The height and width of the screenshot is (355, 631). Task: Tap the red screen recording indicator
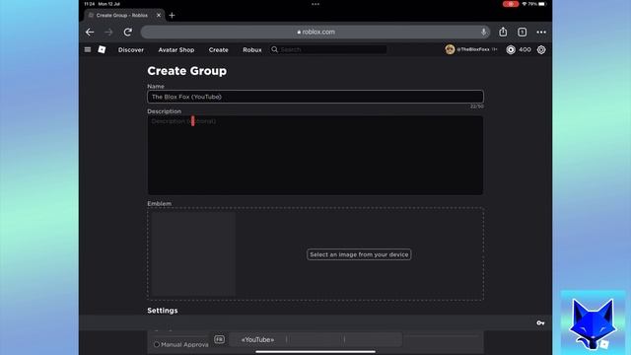[x=511, y=4]
